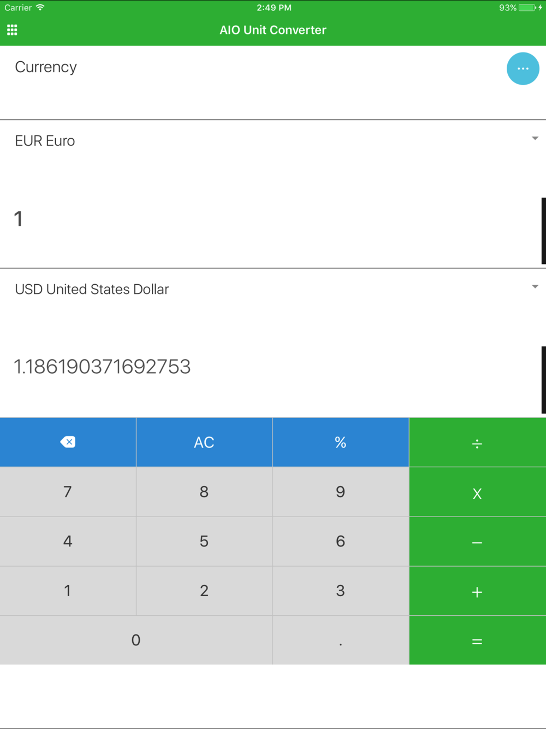The width and height of the screenshot is (546, 729).
Task: Open the USD United States Dollar dropdown
Action: pyautogui.click(x=273, y=289)
